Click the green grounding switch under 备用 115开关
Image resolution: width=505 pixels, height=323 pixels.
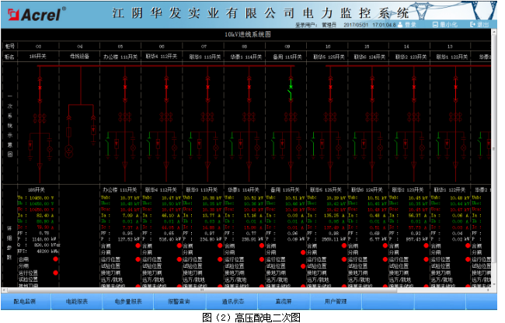tap(273, 145)
